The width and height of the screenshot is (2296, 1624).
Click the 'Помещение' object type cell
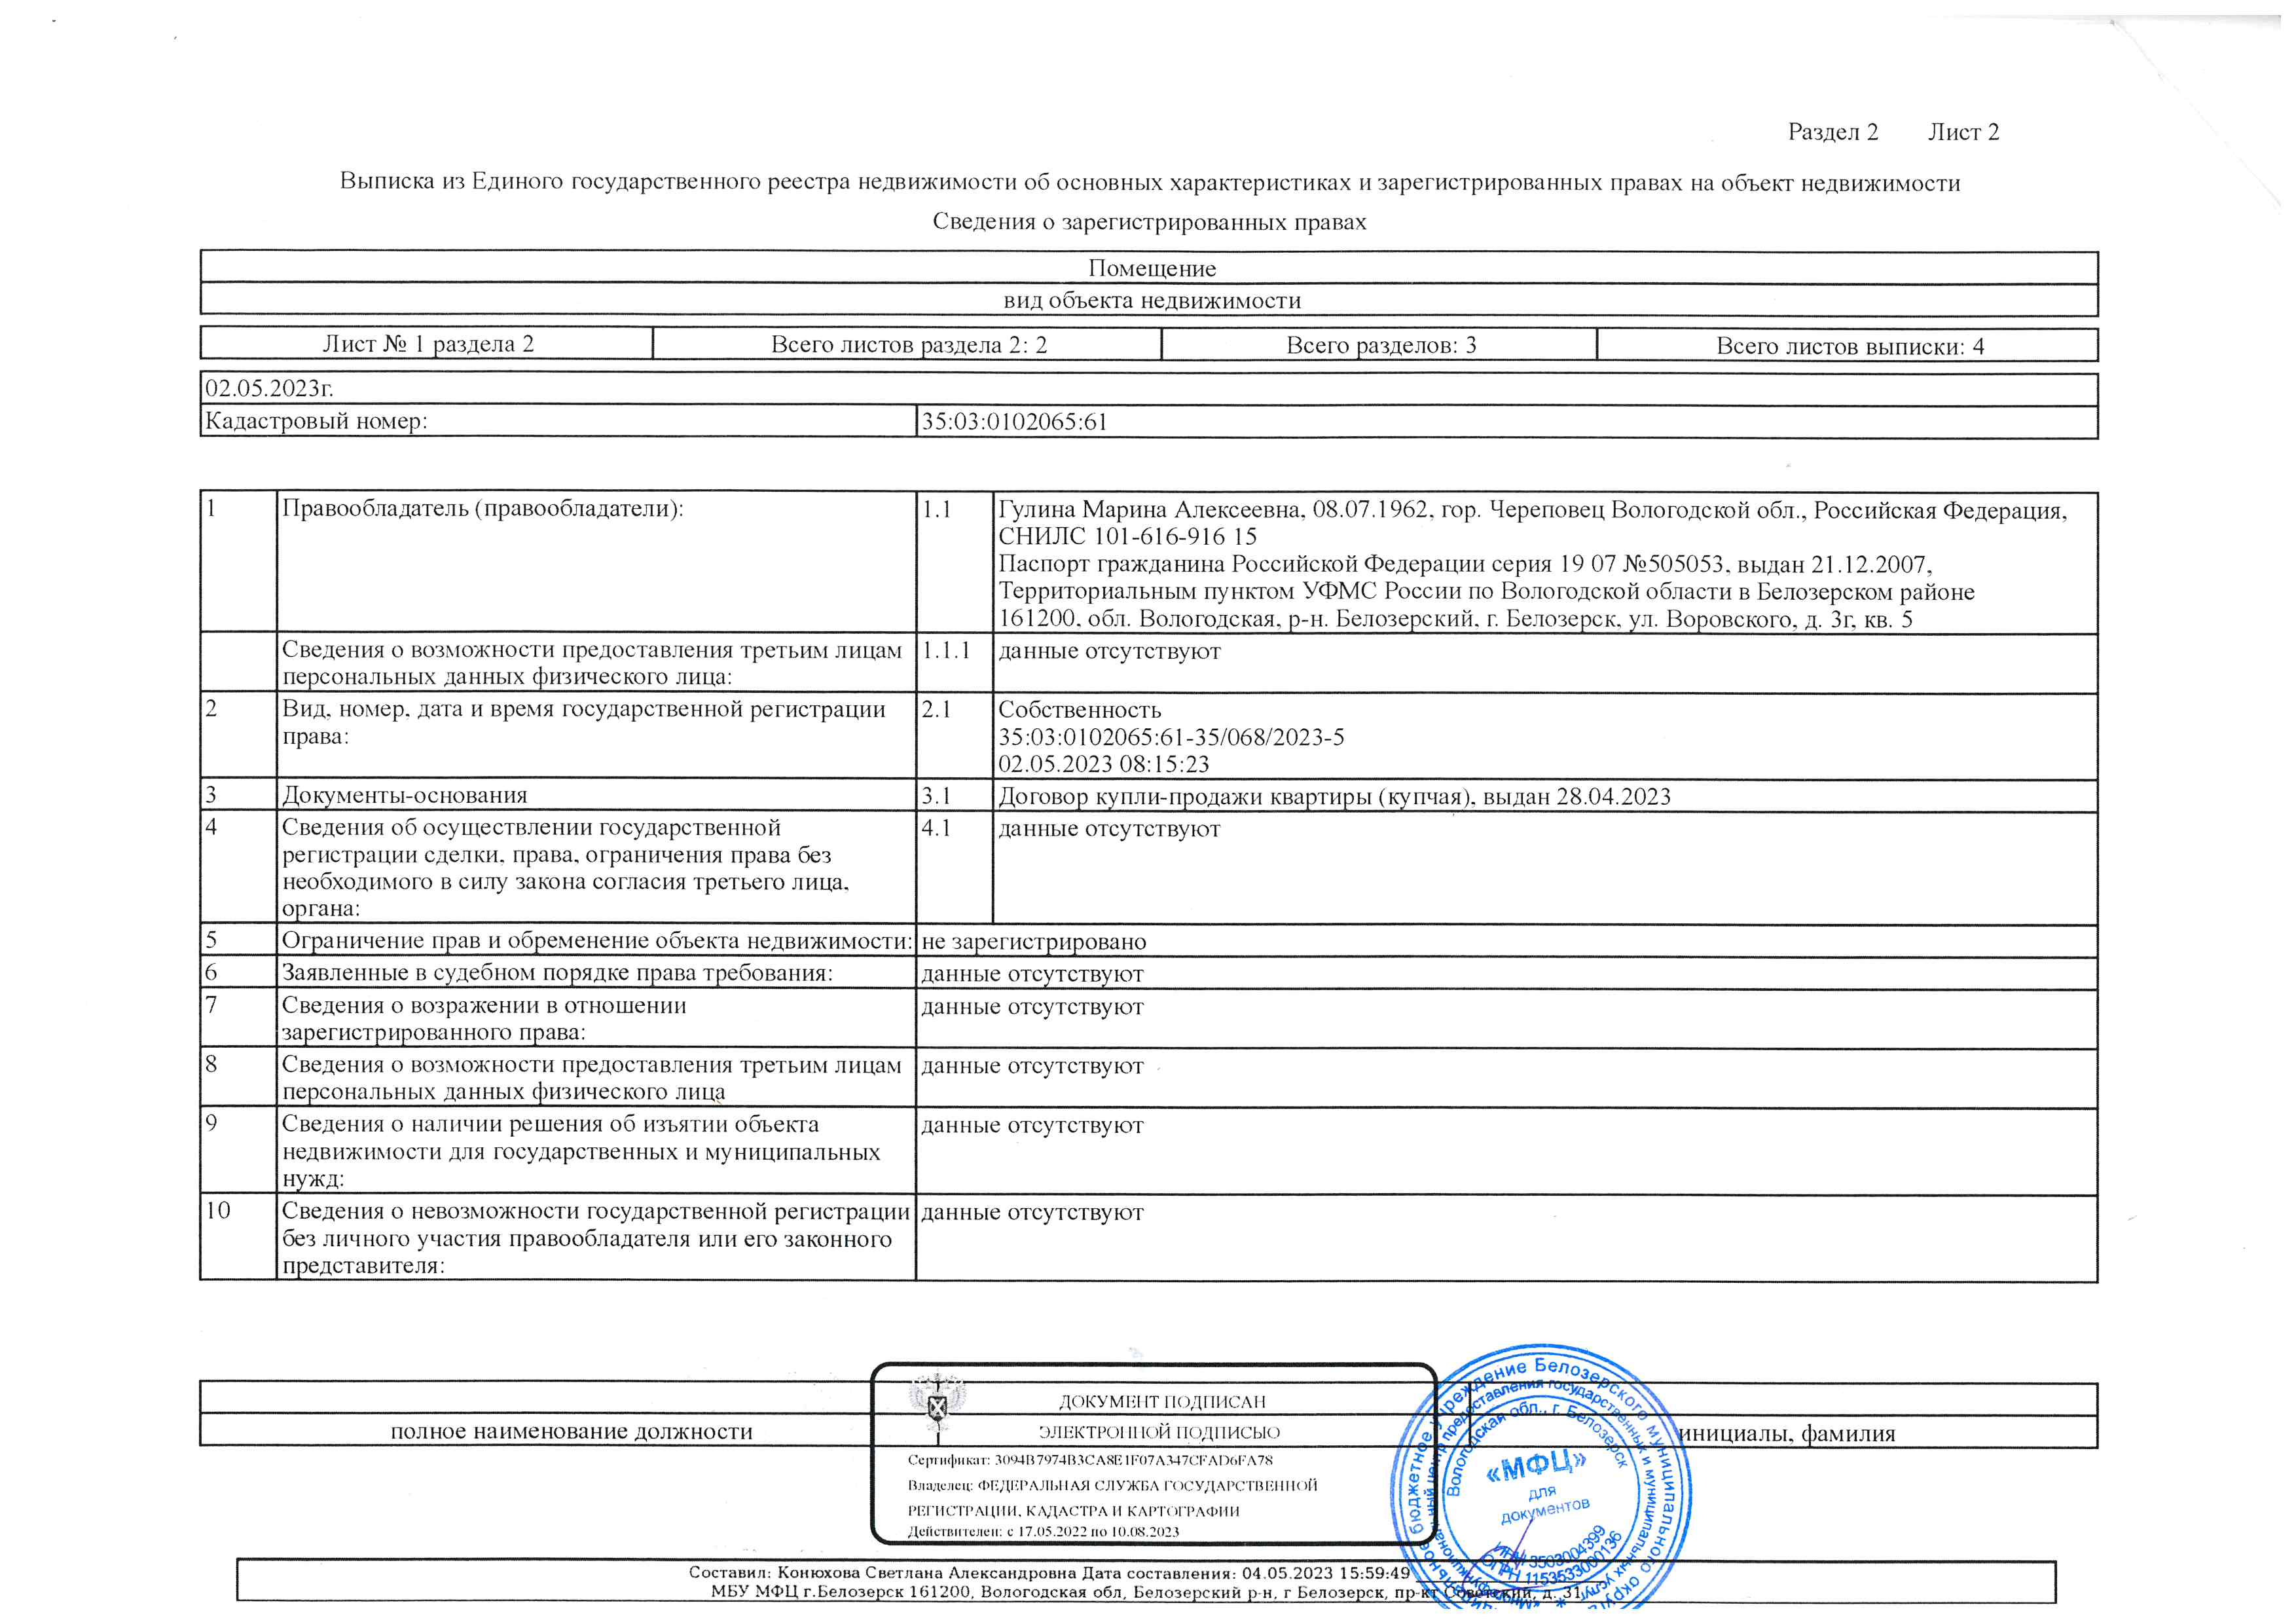click(1151, 268)
